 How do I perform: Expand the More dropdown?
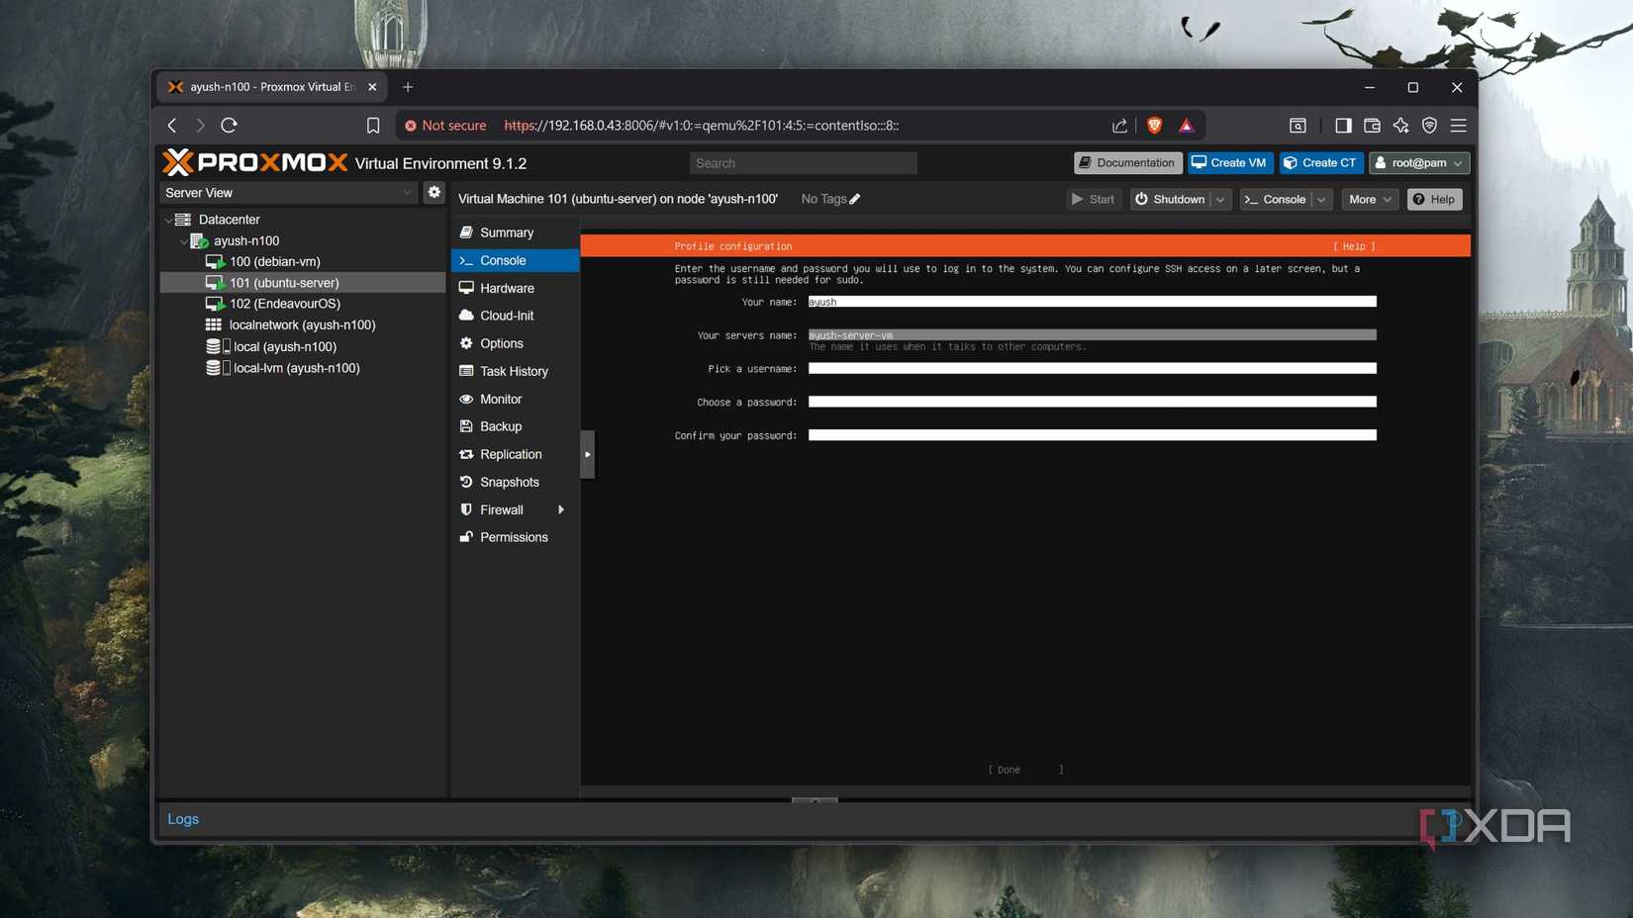click(1369, 199)
